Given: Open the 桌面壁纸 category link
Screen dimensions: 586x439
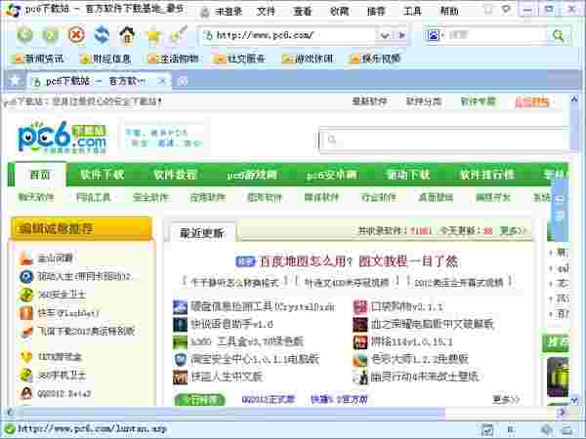Looking at the screenshot, I should tap(436, 197).
